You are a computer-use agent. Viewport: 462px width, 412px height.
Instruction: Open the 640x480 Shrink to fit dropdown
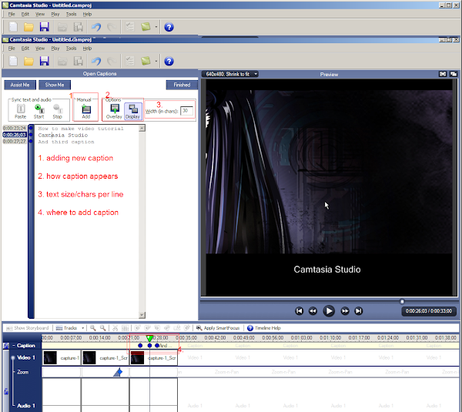coord(231,74)
